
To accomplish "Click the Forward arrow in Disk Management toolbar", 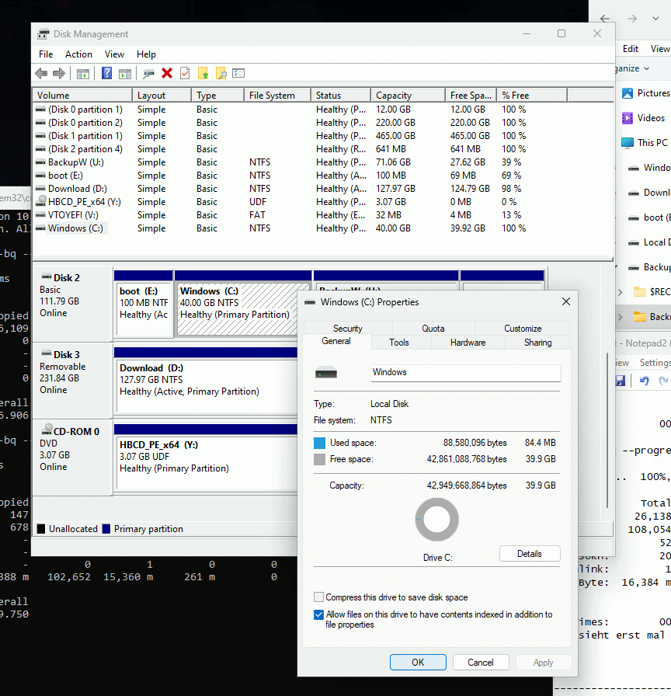I will [59, 73].
